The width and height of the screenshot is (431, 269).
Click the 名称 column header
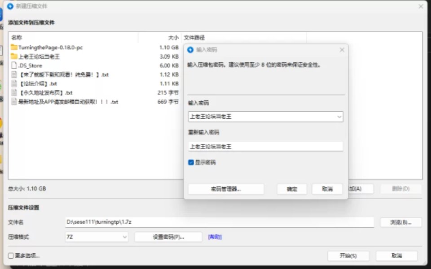point(17,38)
